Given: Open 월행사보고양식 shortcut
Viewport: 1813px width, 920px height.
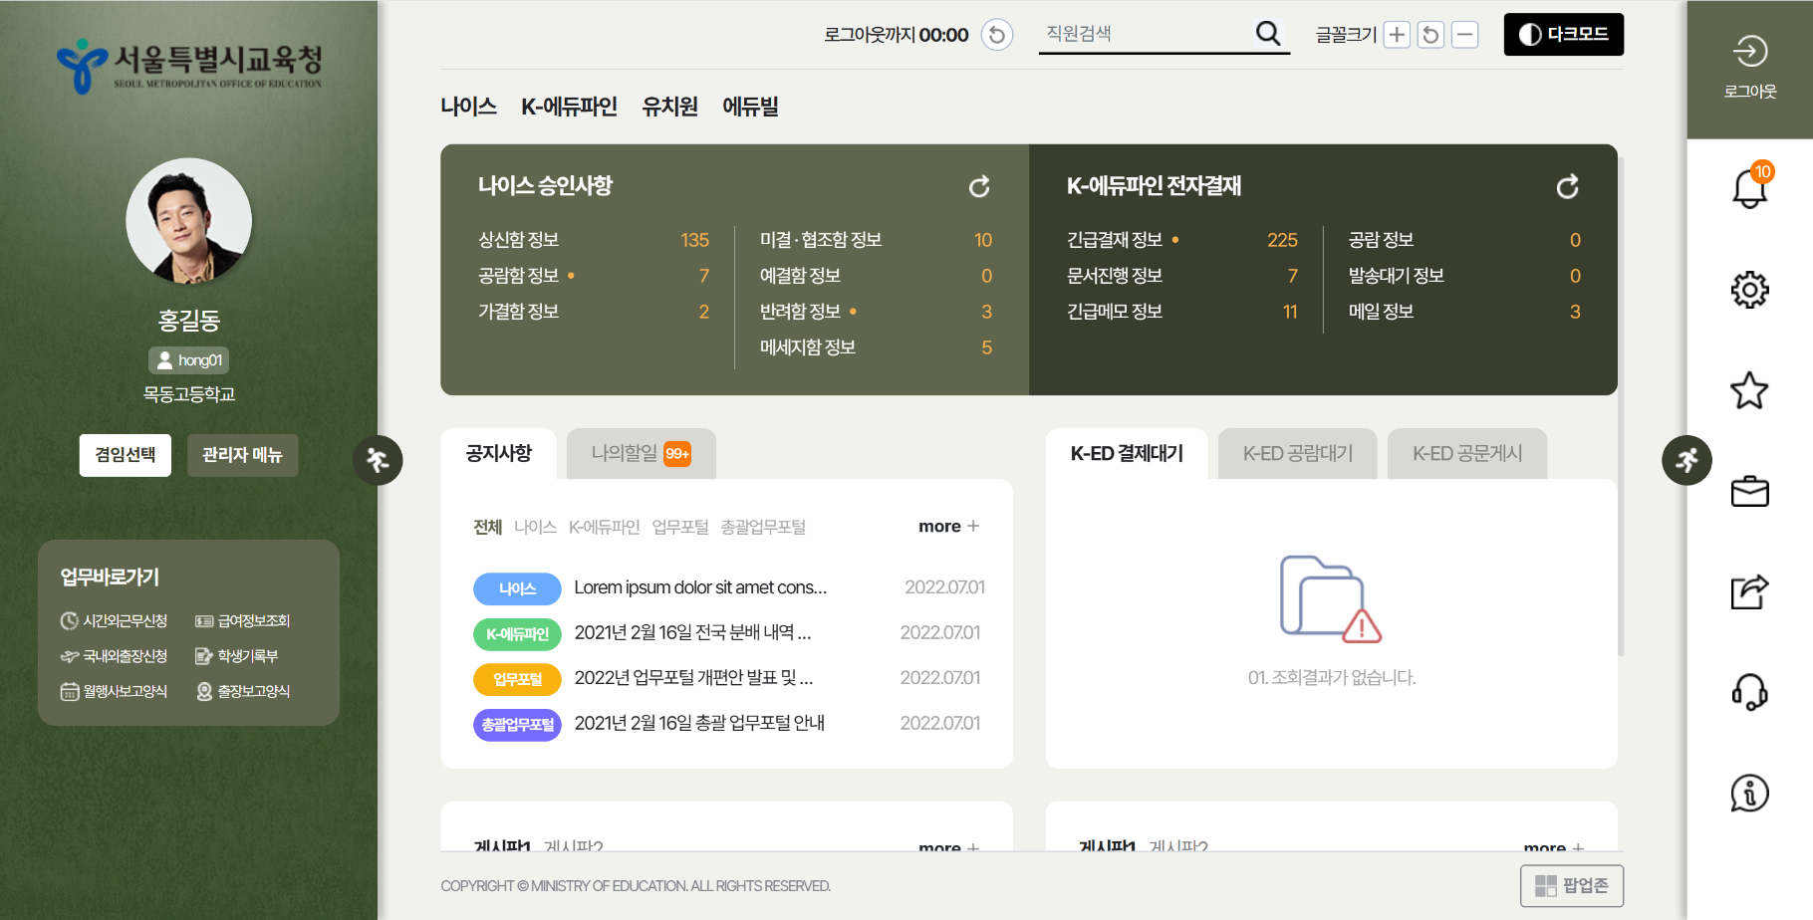Looking at the screenshot, I should click(114, 691).
